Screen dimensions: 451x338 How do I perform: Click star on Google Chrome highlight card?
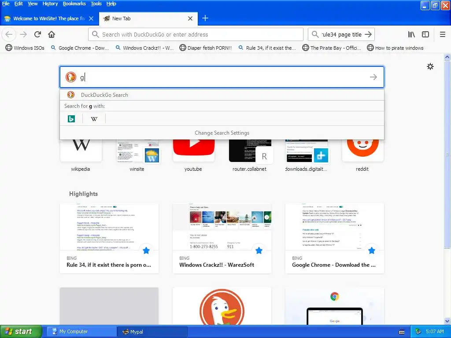(372, 250)
